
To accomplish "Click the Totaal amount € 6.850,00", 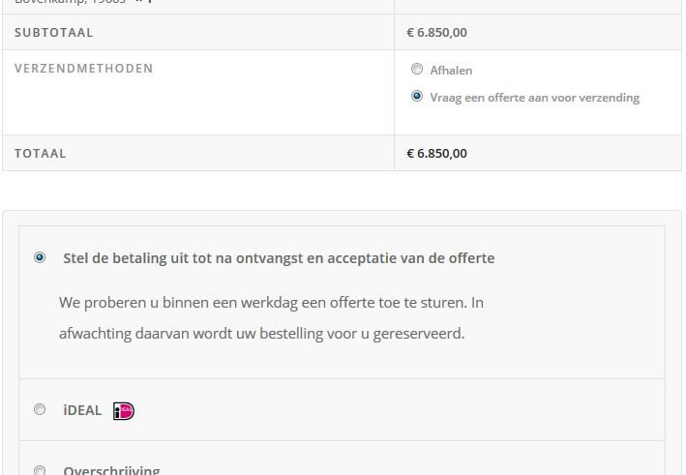I will [436, 154].
